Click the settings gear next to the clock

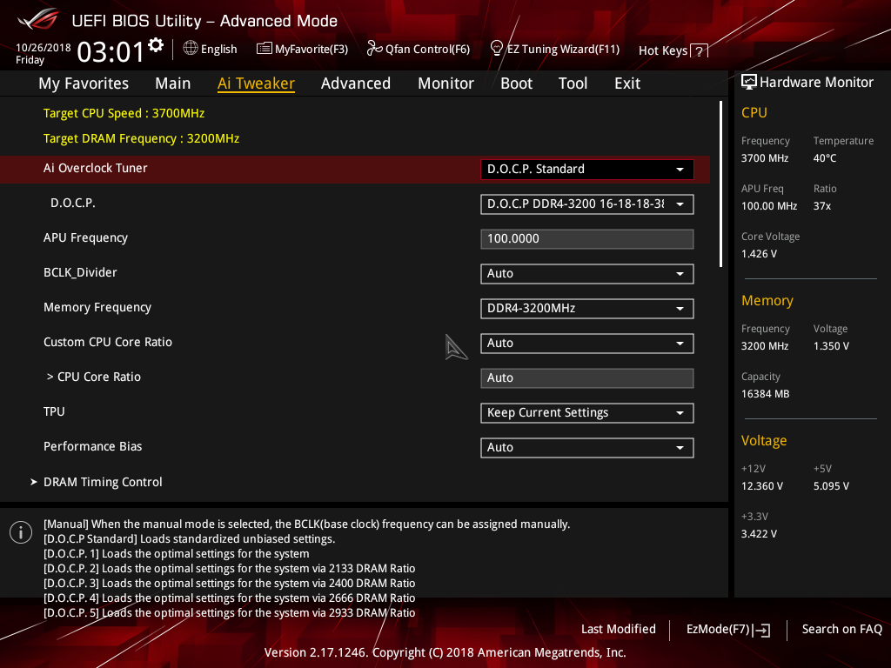tap(156, 45)
